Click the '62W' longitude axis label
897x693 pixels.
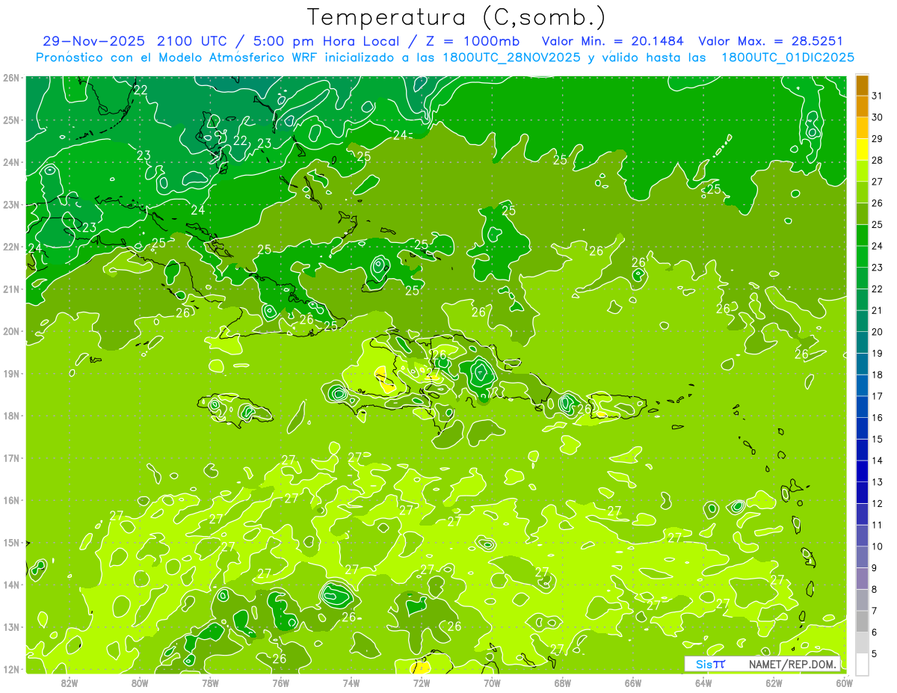tap(774, 683)
